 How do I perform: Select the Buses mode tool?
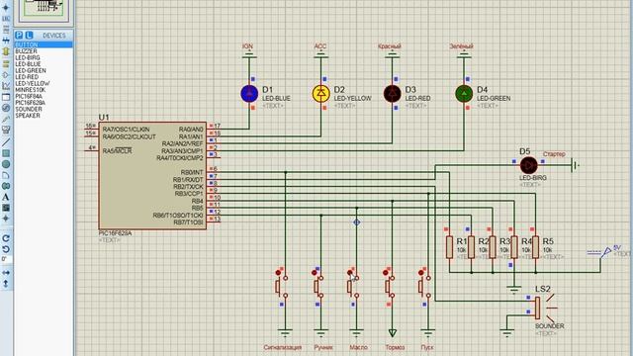(x=6, y=41)
